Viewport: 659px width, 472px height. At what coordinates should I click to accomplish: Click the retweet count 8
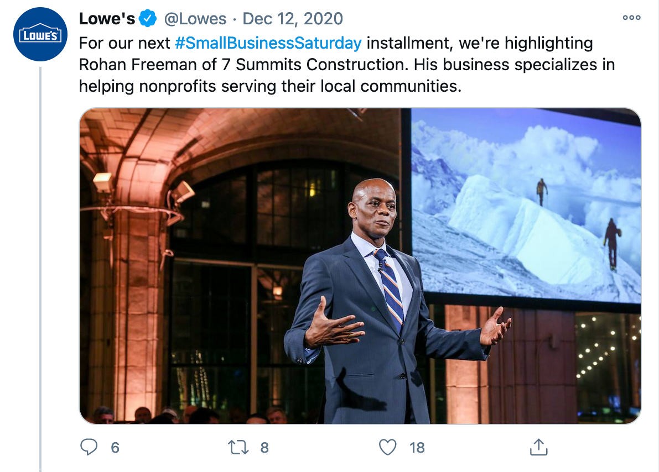coord(264,448)
